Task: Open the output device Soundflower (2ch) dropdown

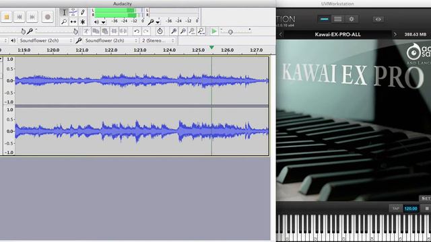Action: (46, 40)
